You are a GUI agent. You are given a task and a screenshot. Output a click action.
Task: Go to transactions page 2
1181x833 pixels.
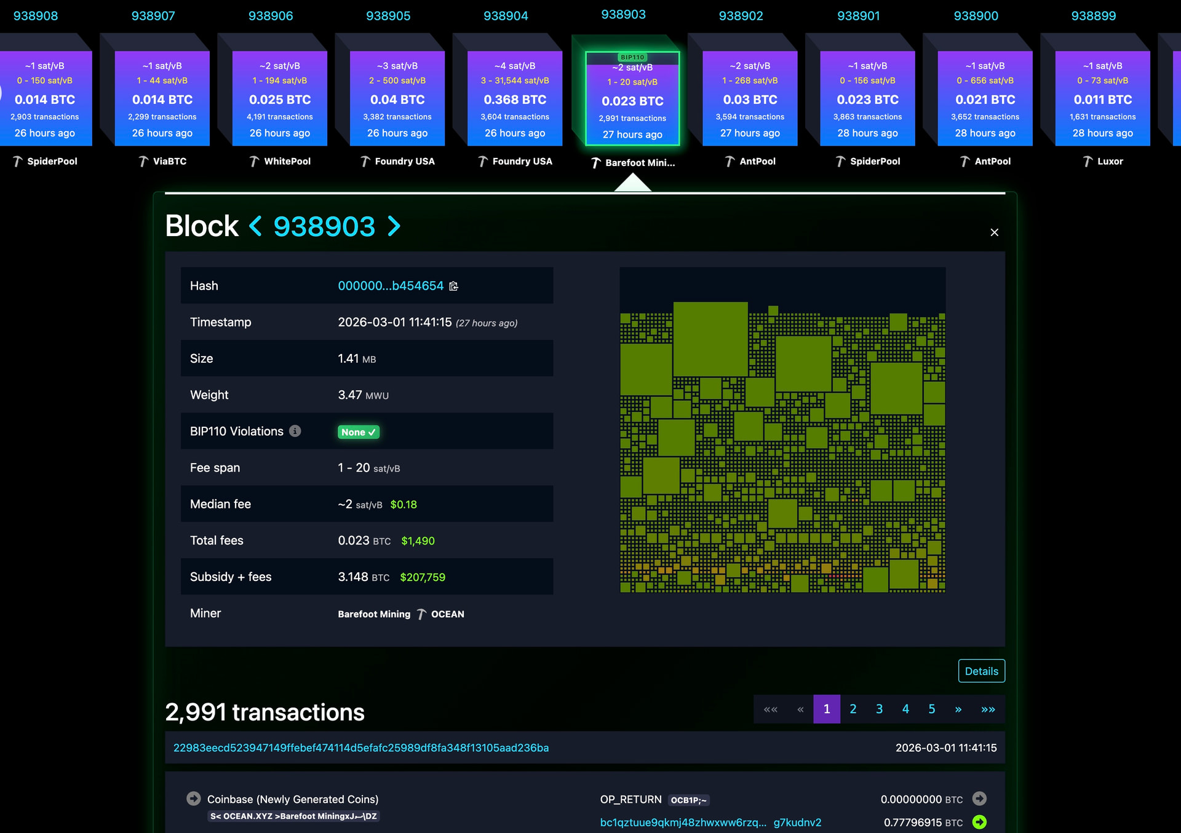pos(853,709)
